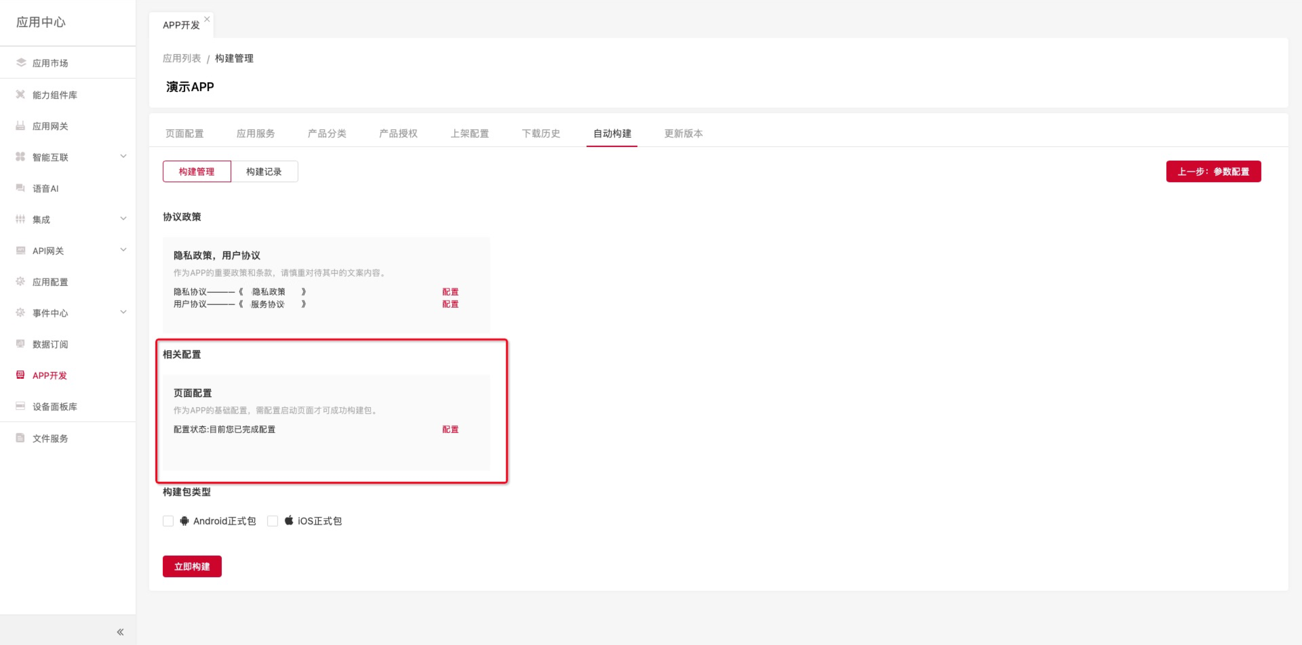Viewport: 1302px width, 645px height.
Task: Expand the 智能互联 menu chevron
Action: point(123,156)
